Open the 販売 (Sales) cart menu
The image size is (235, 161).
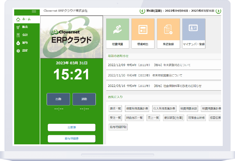tap(25, 27)
